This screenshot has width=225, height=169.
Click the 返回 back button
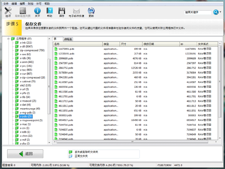pyautogui.click(x=25, y=154)
